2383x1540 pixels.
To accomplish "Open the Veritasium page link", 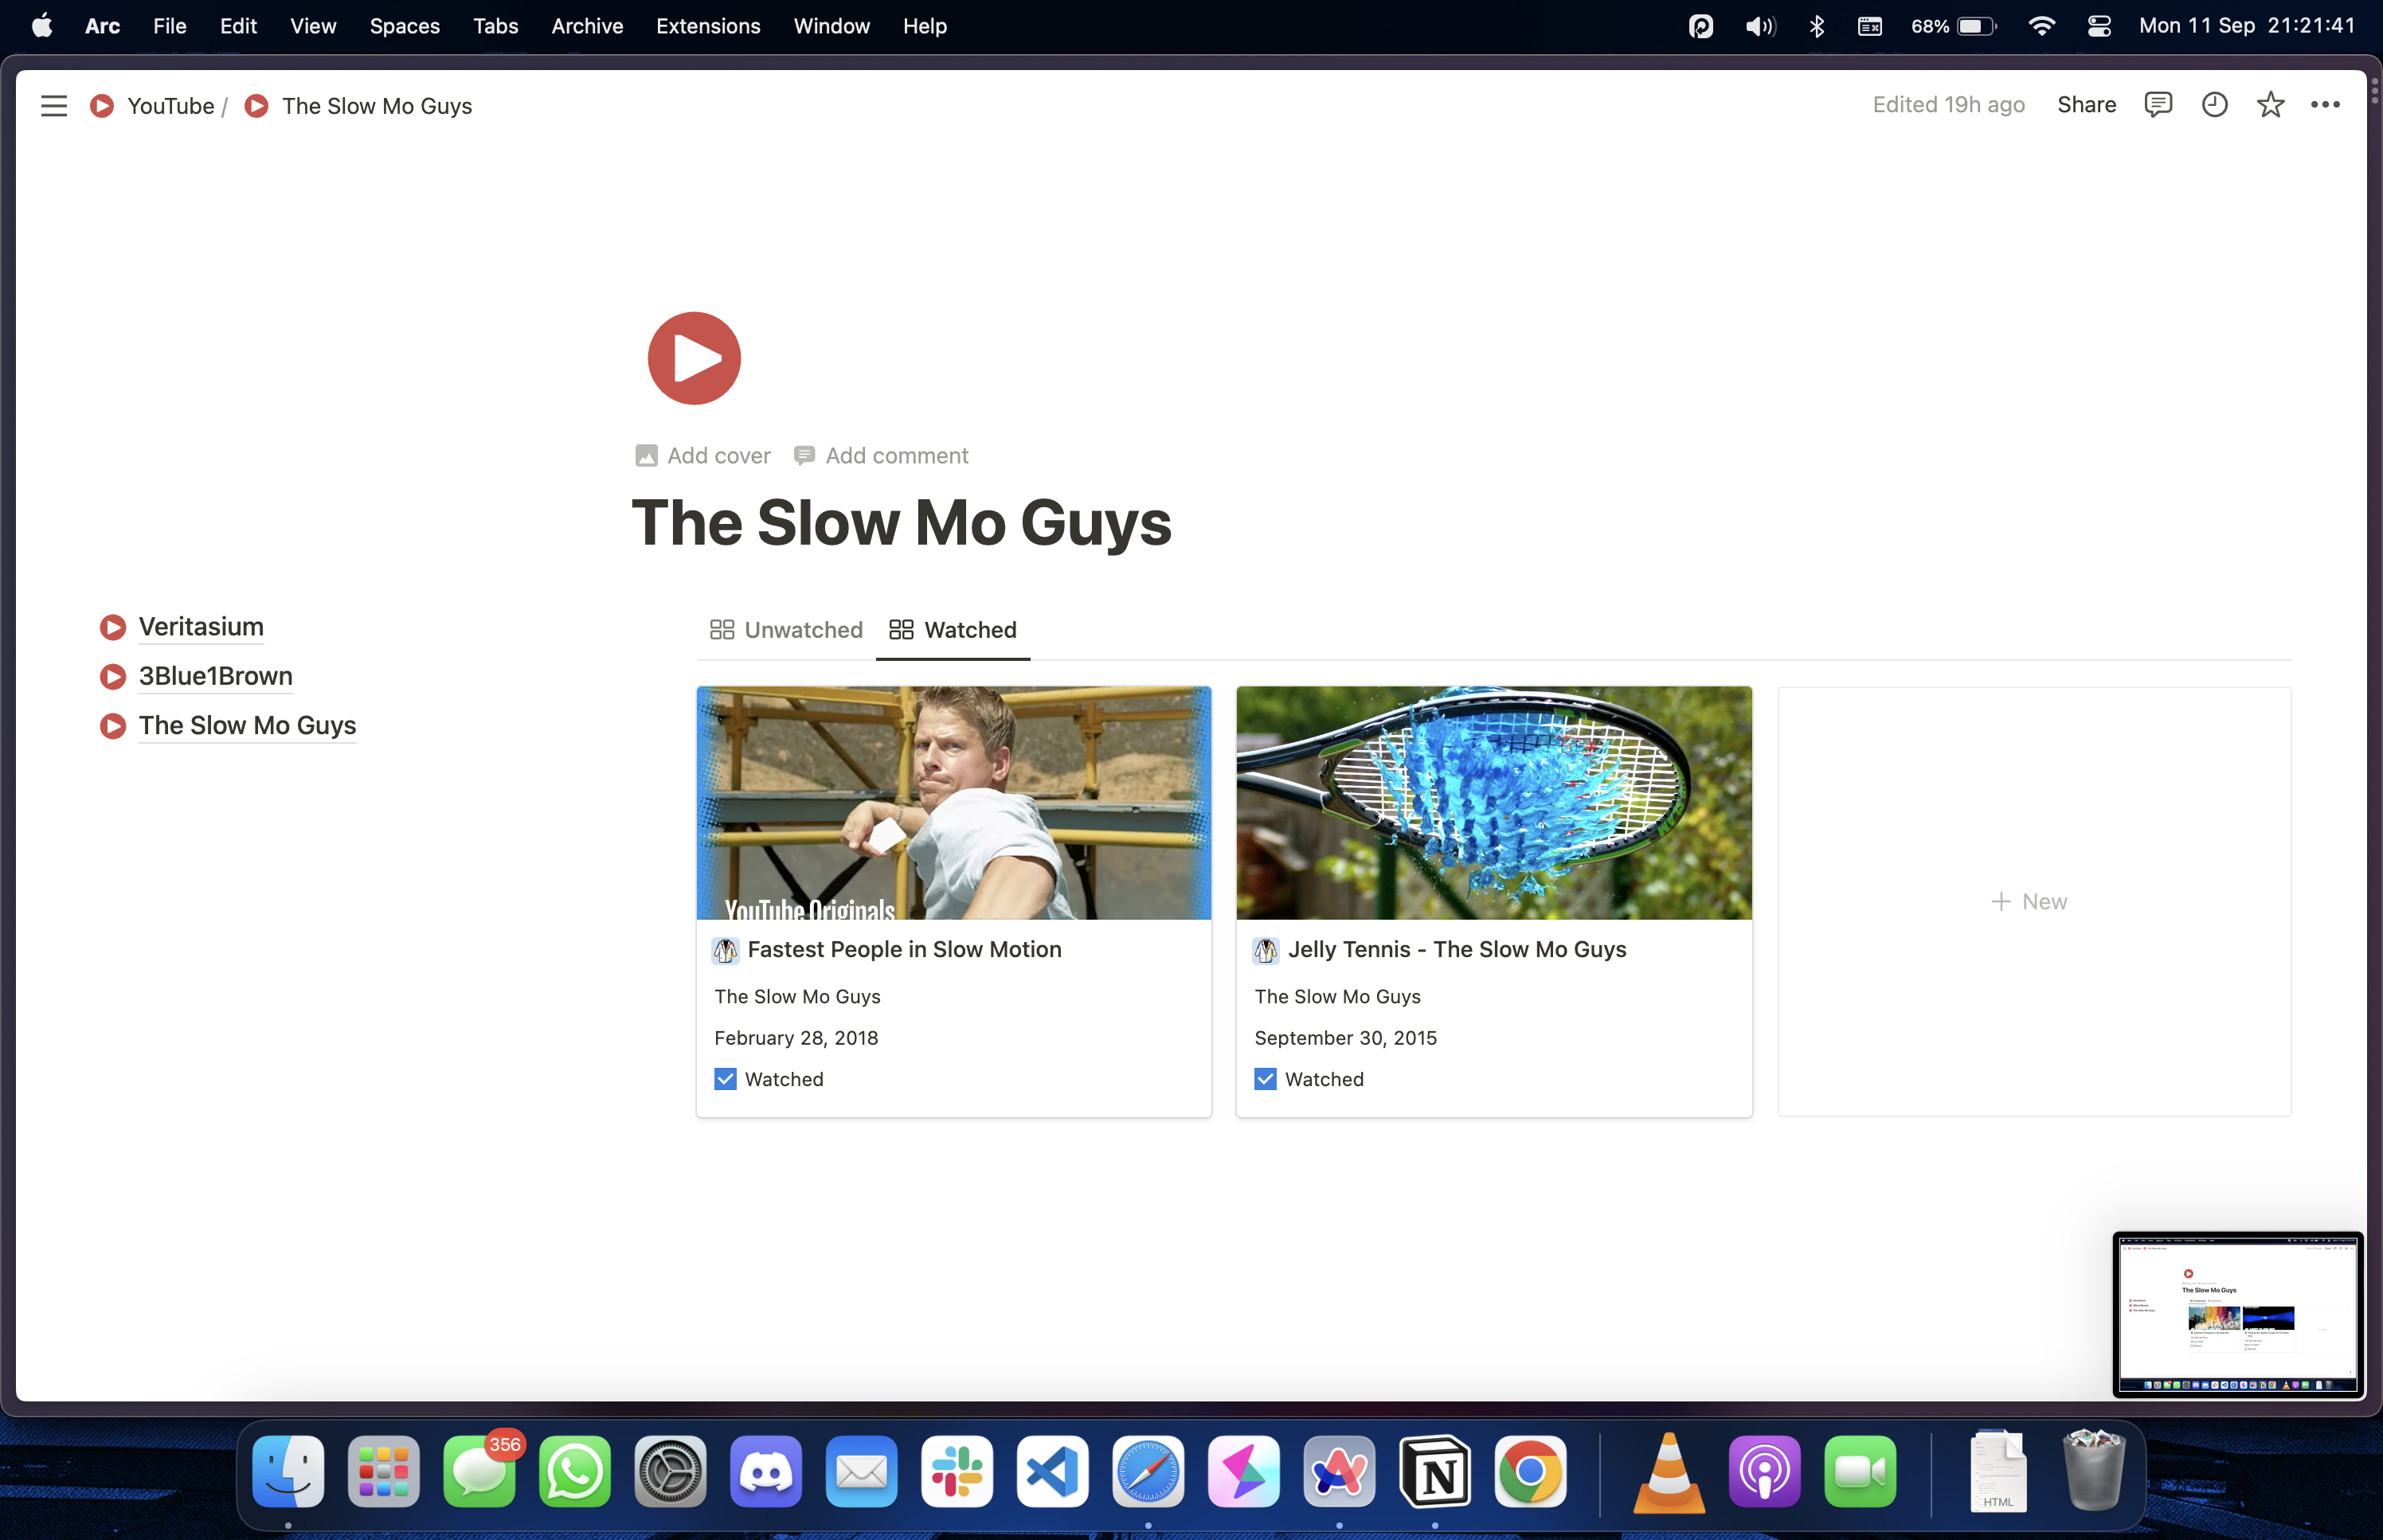I will 201,627.
